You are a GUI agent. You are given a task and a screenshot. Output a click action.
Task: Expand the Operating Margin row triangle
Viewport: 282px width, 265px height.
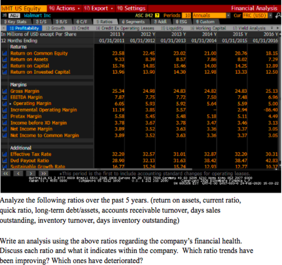[10, 104]
